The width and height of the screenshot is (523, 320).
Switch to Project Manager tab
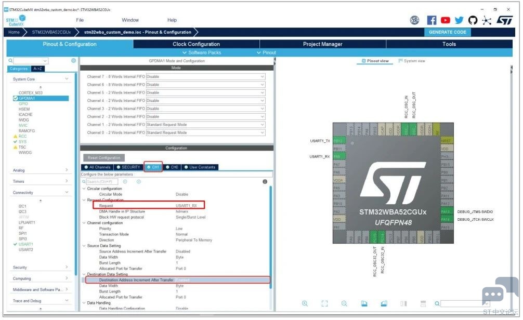322,44
